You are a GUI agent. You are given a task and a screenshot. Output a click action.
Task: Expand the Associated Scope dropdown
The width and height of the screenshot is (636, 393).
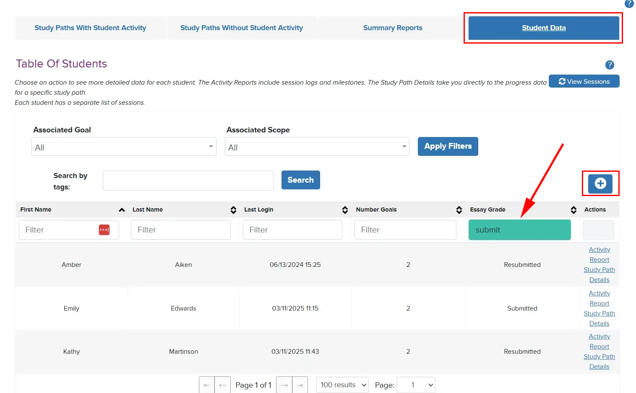[317, 147]
